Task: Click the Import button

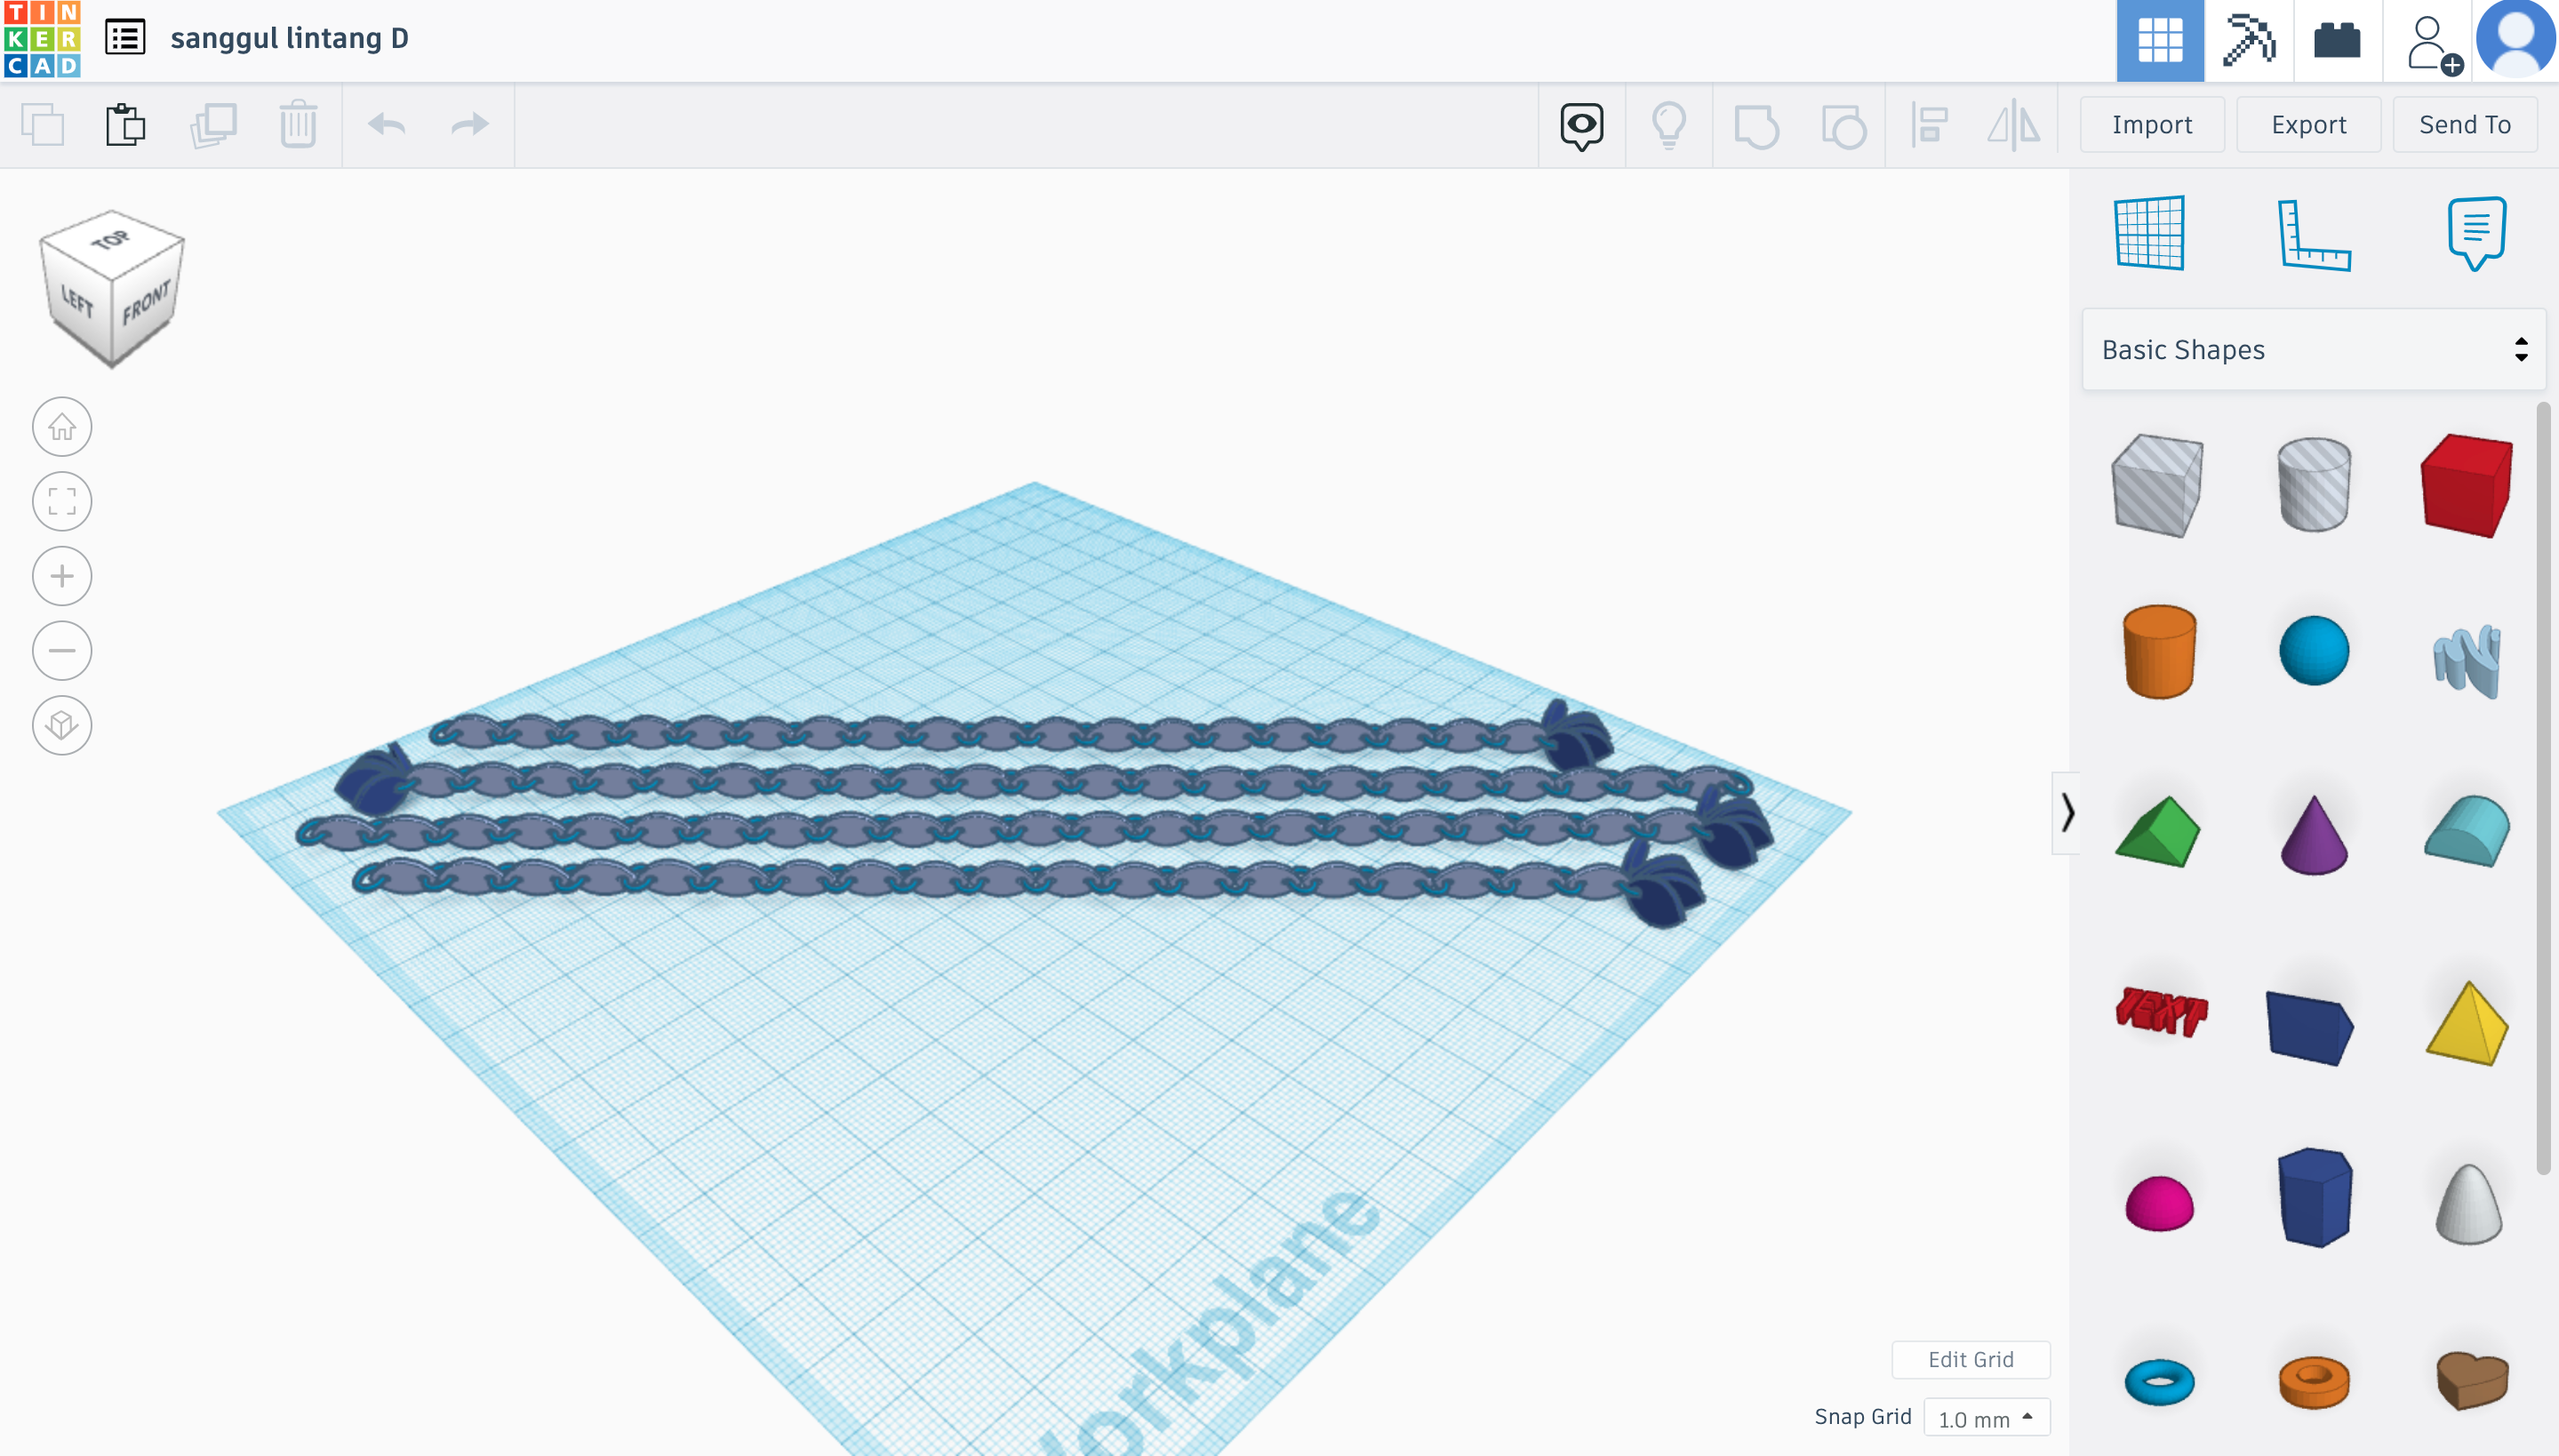Action: (2152, 125)
